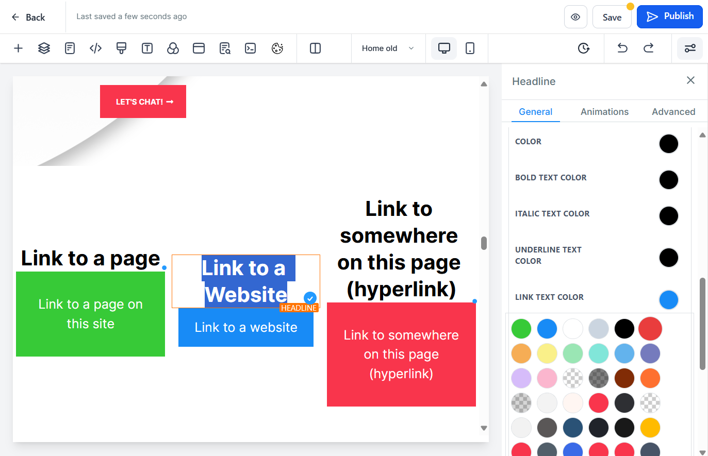Click the green Link to a page button
Viewport: 708px width, 456px height.
(x=91, y=314)
